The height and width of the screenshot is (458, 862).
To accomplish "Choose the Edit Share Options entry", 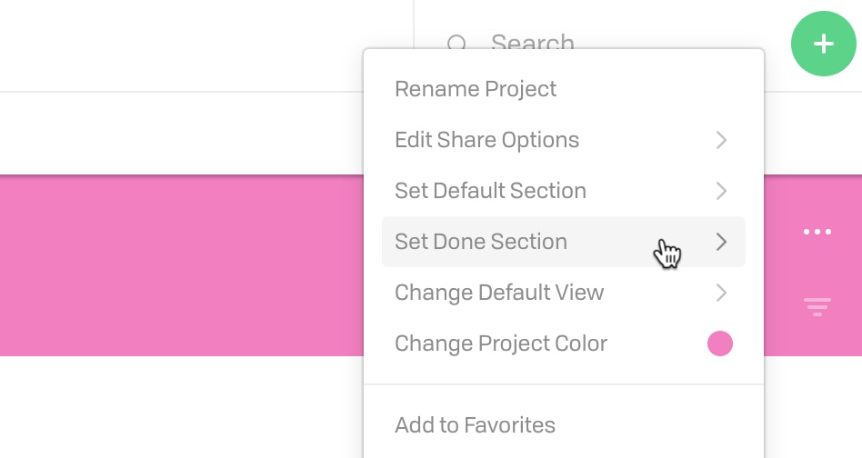I will 564,140.
